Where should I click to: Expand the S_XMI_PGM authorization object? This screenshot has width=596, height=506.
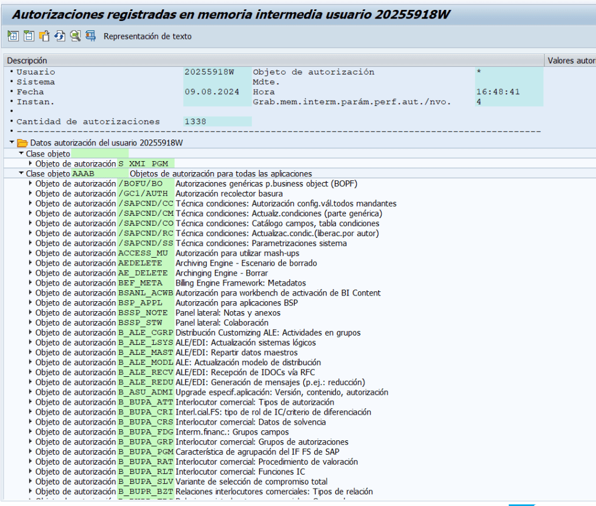(31, 163)
